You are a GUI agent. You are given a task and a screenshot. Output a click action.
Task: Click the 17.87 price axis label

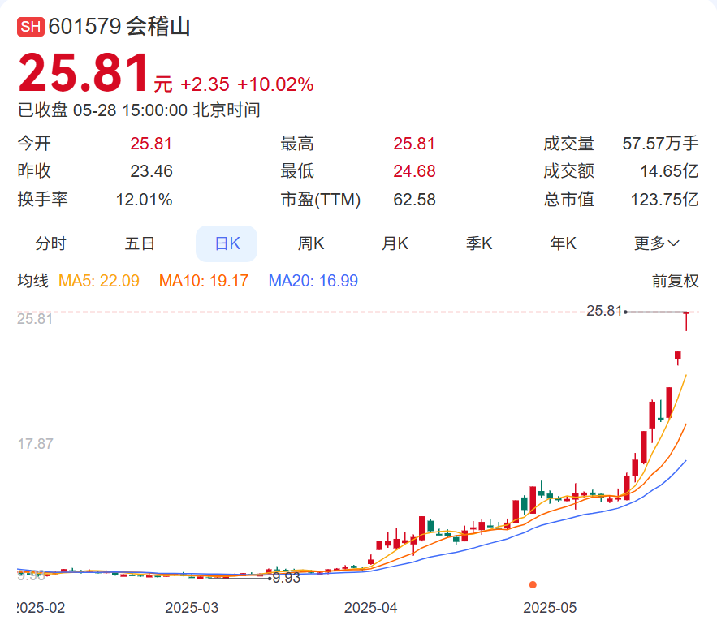point(35,444)
